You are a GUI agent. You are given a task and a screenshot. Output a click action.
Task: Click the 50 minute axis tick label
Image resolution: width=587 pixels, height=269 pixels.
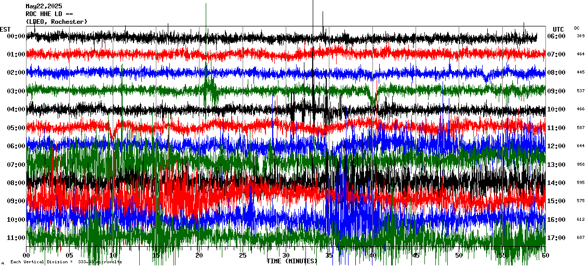[x=459, y=256]
